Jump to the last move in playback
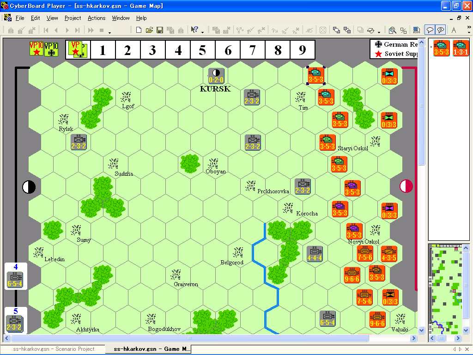The width and height of the screenshot is (473, 355). coord(78,30)
